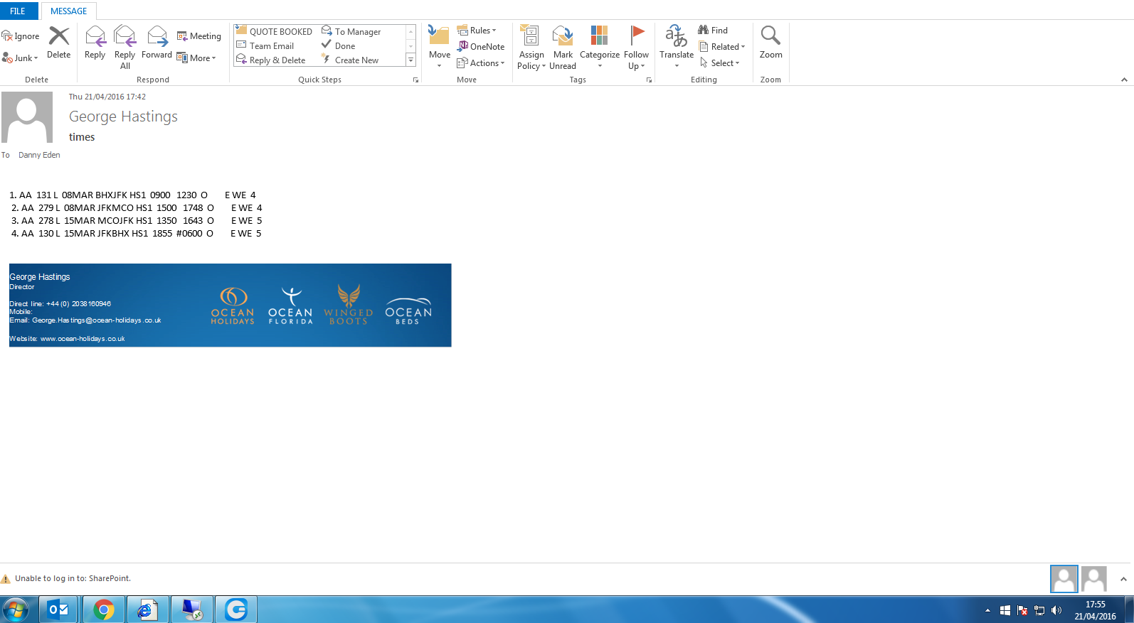Open the remote desktop taskbar app
This screenshot has height=623, width=1134.
coord(191,610)
